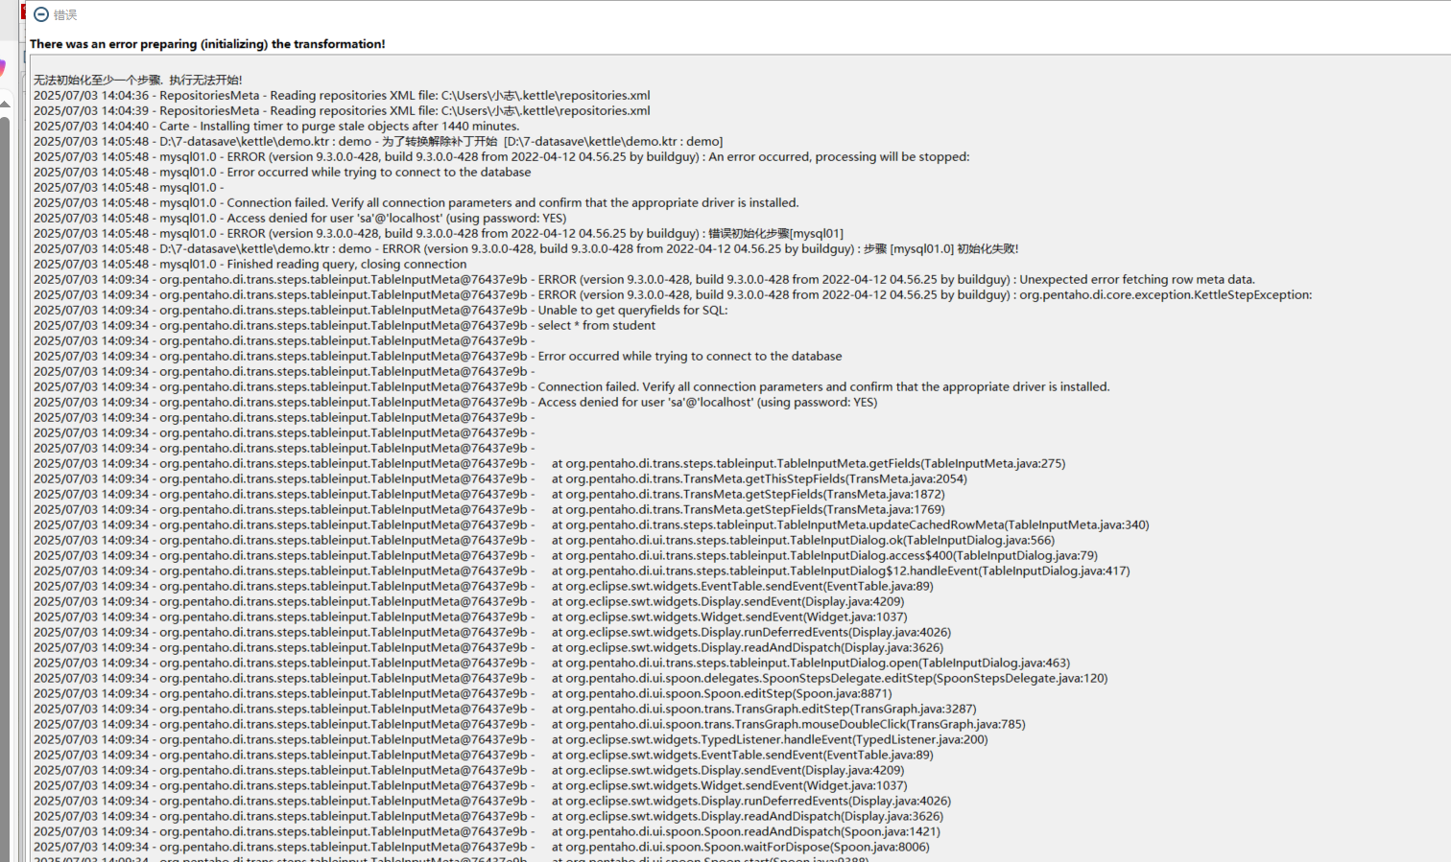The height and width of the screenshot is (862, 1451).
Task: Click the 'select * from student' line
Action: pyautogui.click(x=345, y=325)
